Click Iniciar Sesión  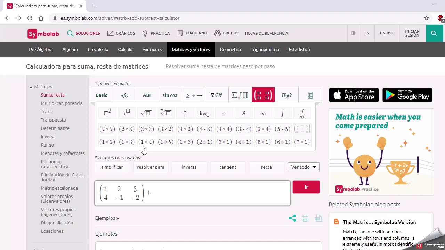click(412, 33)
